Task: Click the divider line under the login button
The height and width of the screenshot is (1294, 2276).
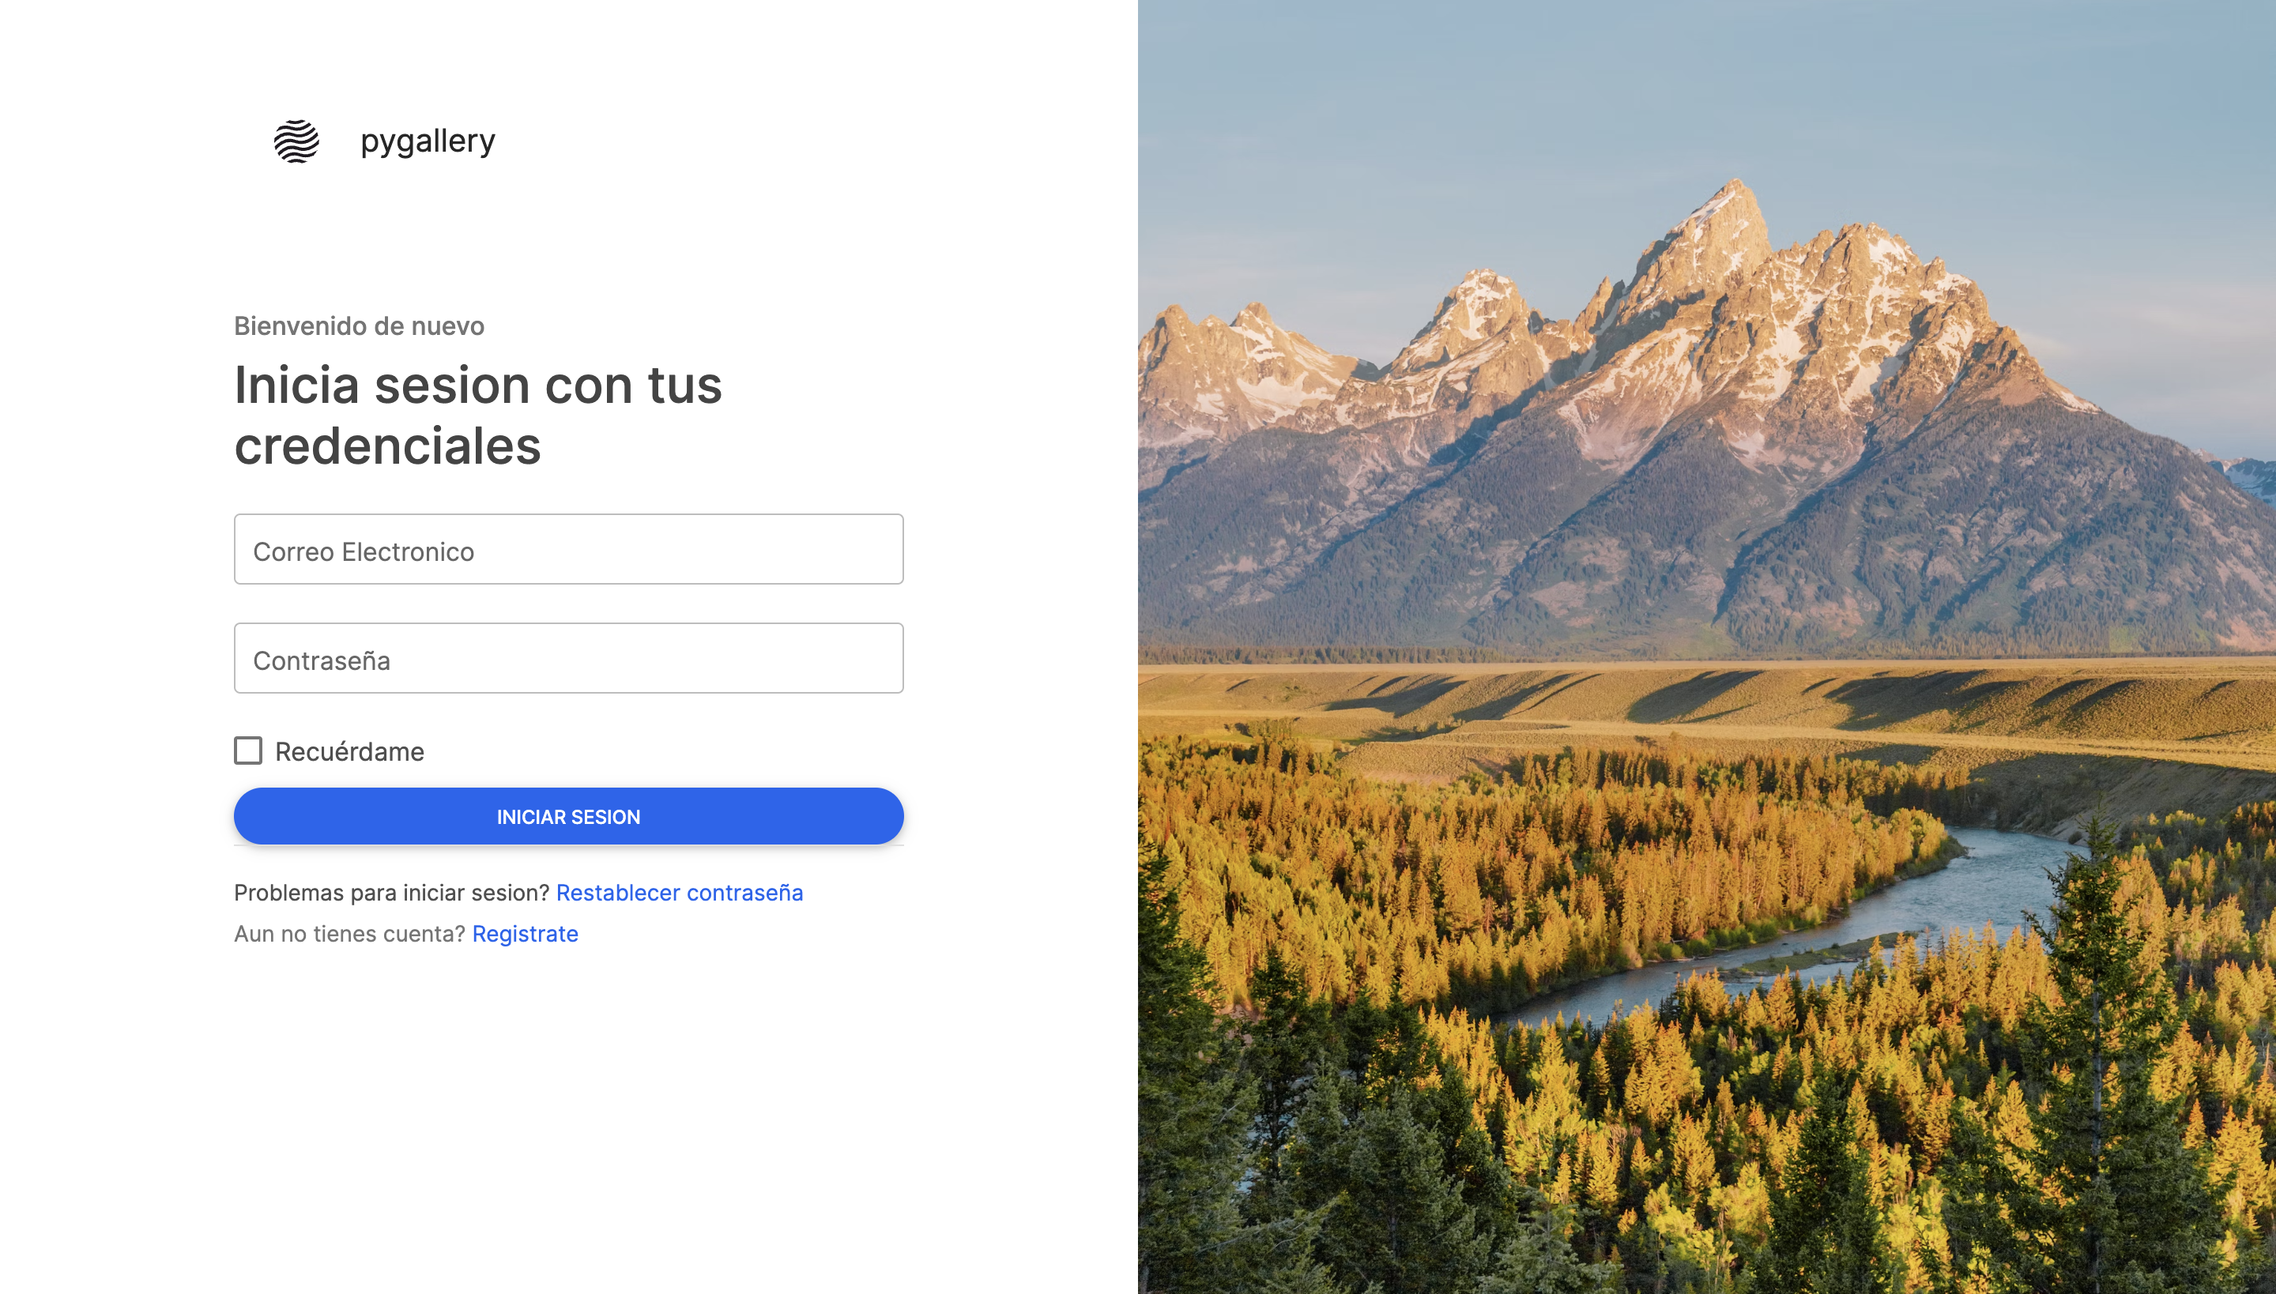Action: point(569,846)
